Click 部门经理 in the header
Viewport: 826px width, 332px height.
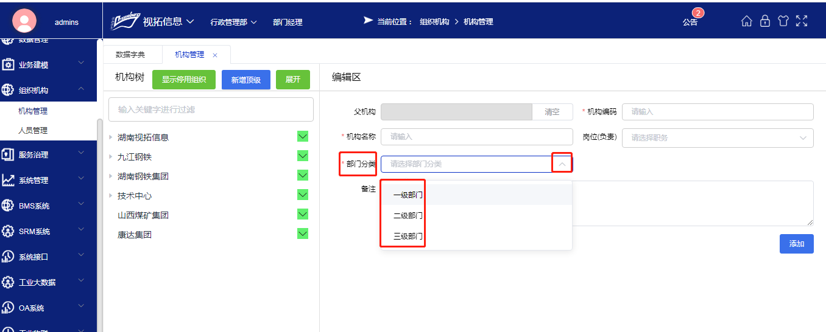point(288,22)
